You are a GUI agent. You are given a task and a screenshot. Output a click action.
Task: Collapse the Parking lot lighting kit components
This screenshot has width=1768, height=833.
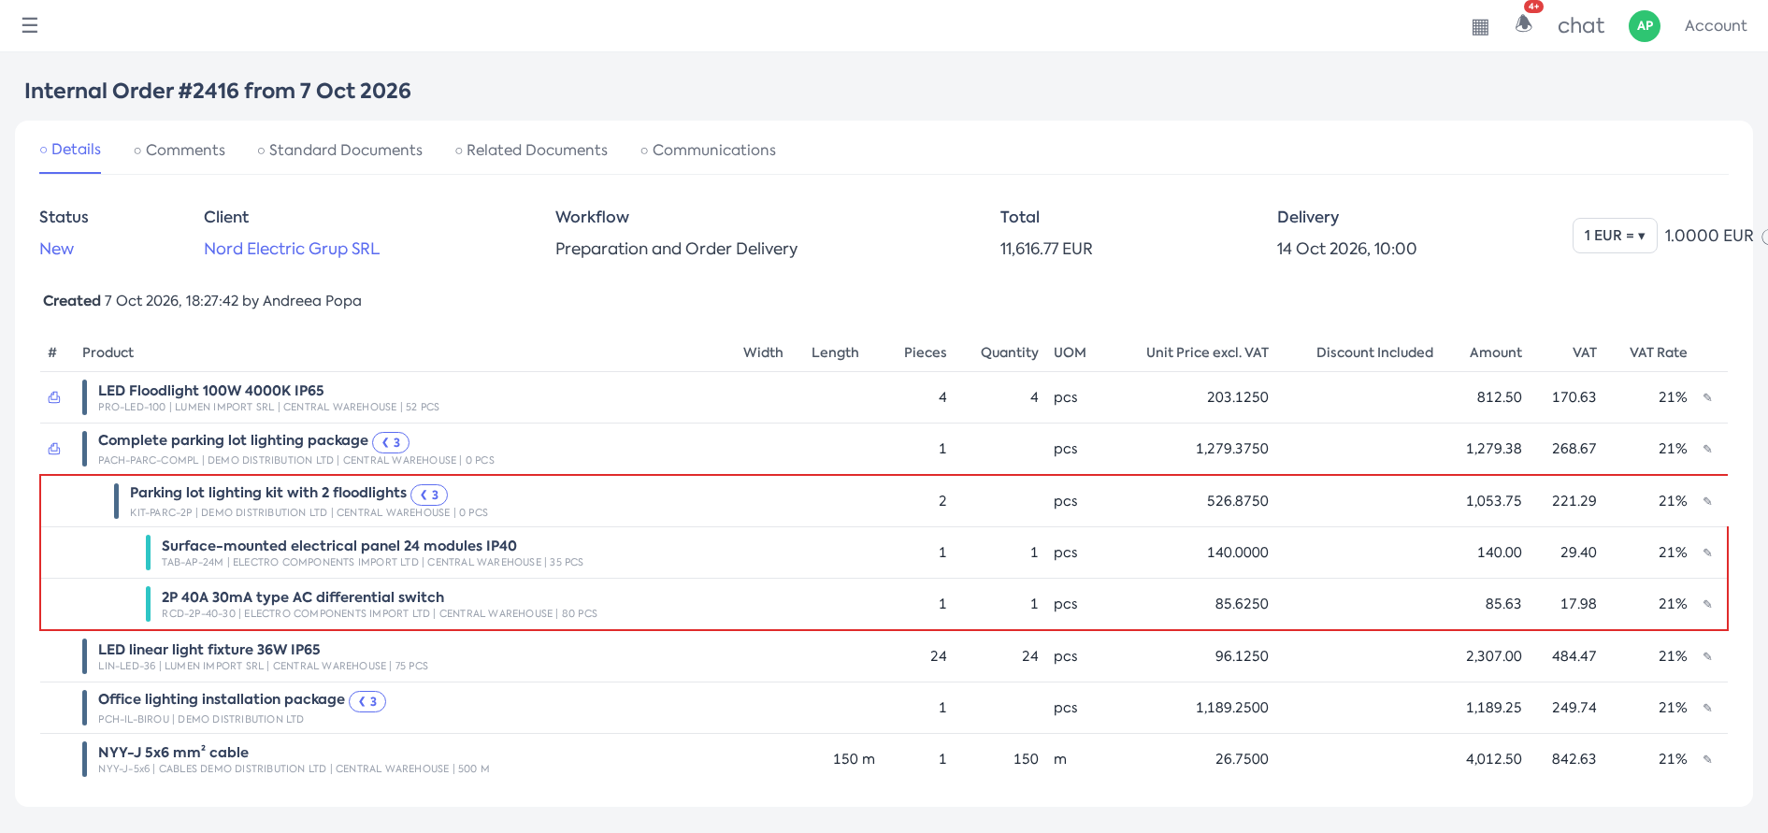tap(429, 495)
